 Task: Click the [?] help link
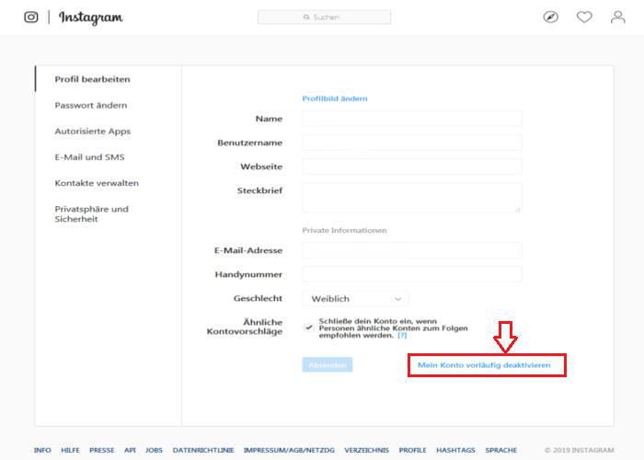pyautogui.click(x=402, y=335)
